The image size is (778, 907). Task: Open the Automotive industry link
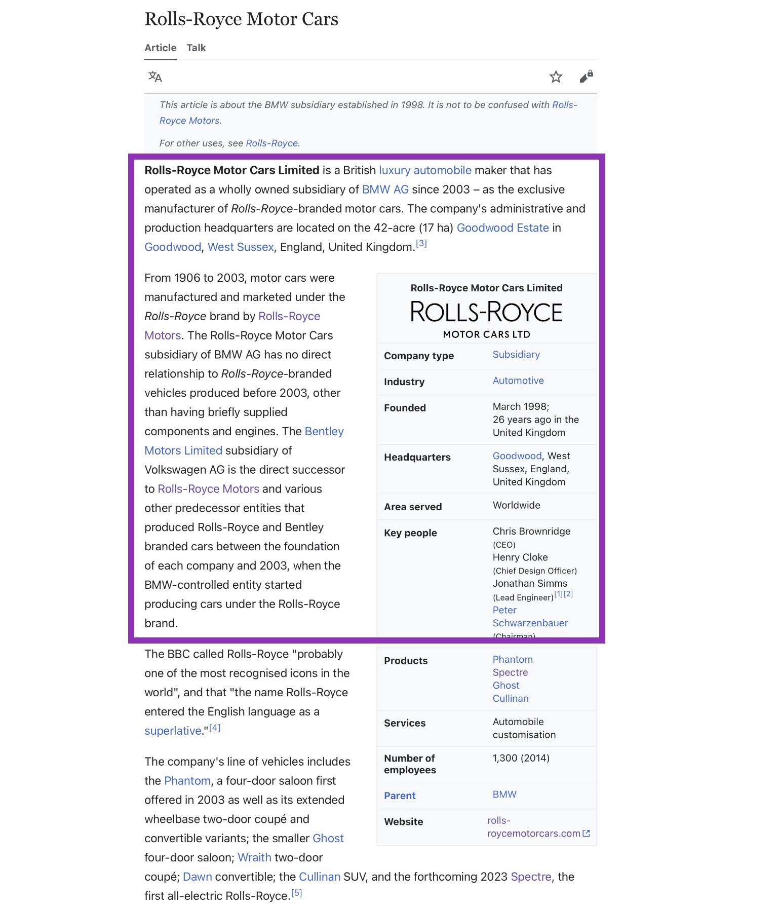[518, 381]
